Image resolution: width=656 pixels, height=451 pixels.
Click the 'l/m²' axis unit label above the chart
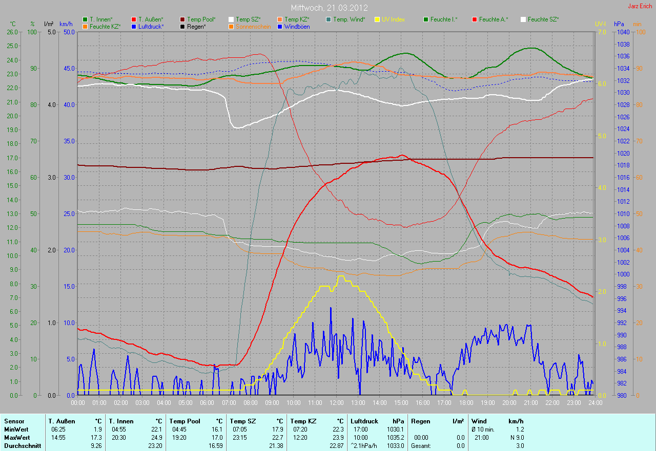(49, 24)
